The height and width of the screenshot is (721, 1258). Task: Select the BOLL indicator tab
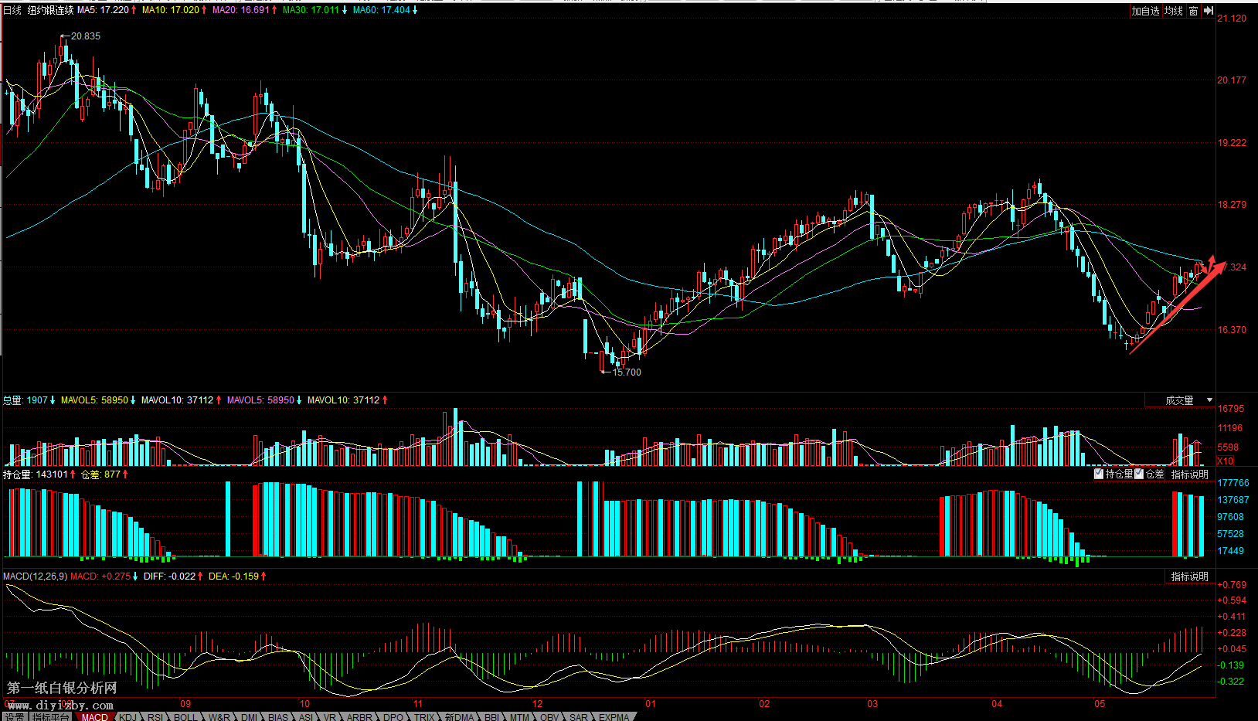(x=185, y=717)
